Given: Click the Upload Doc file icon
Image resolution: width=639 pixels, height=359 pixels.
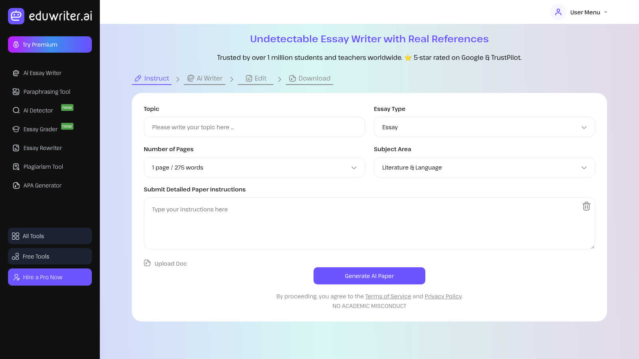Looking at the screenshot, I should point(147,263).
